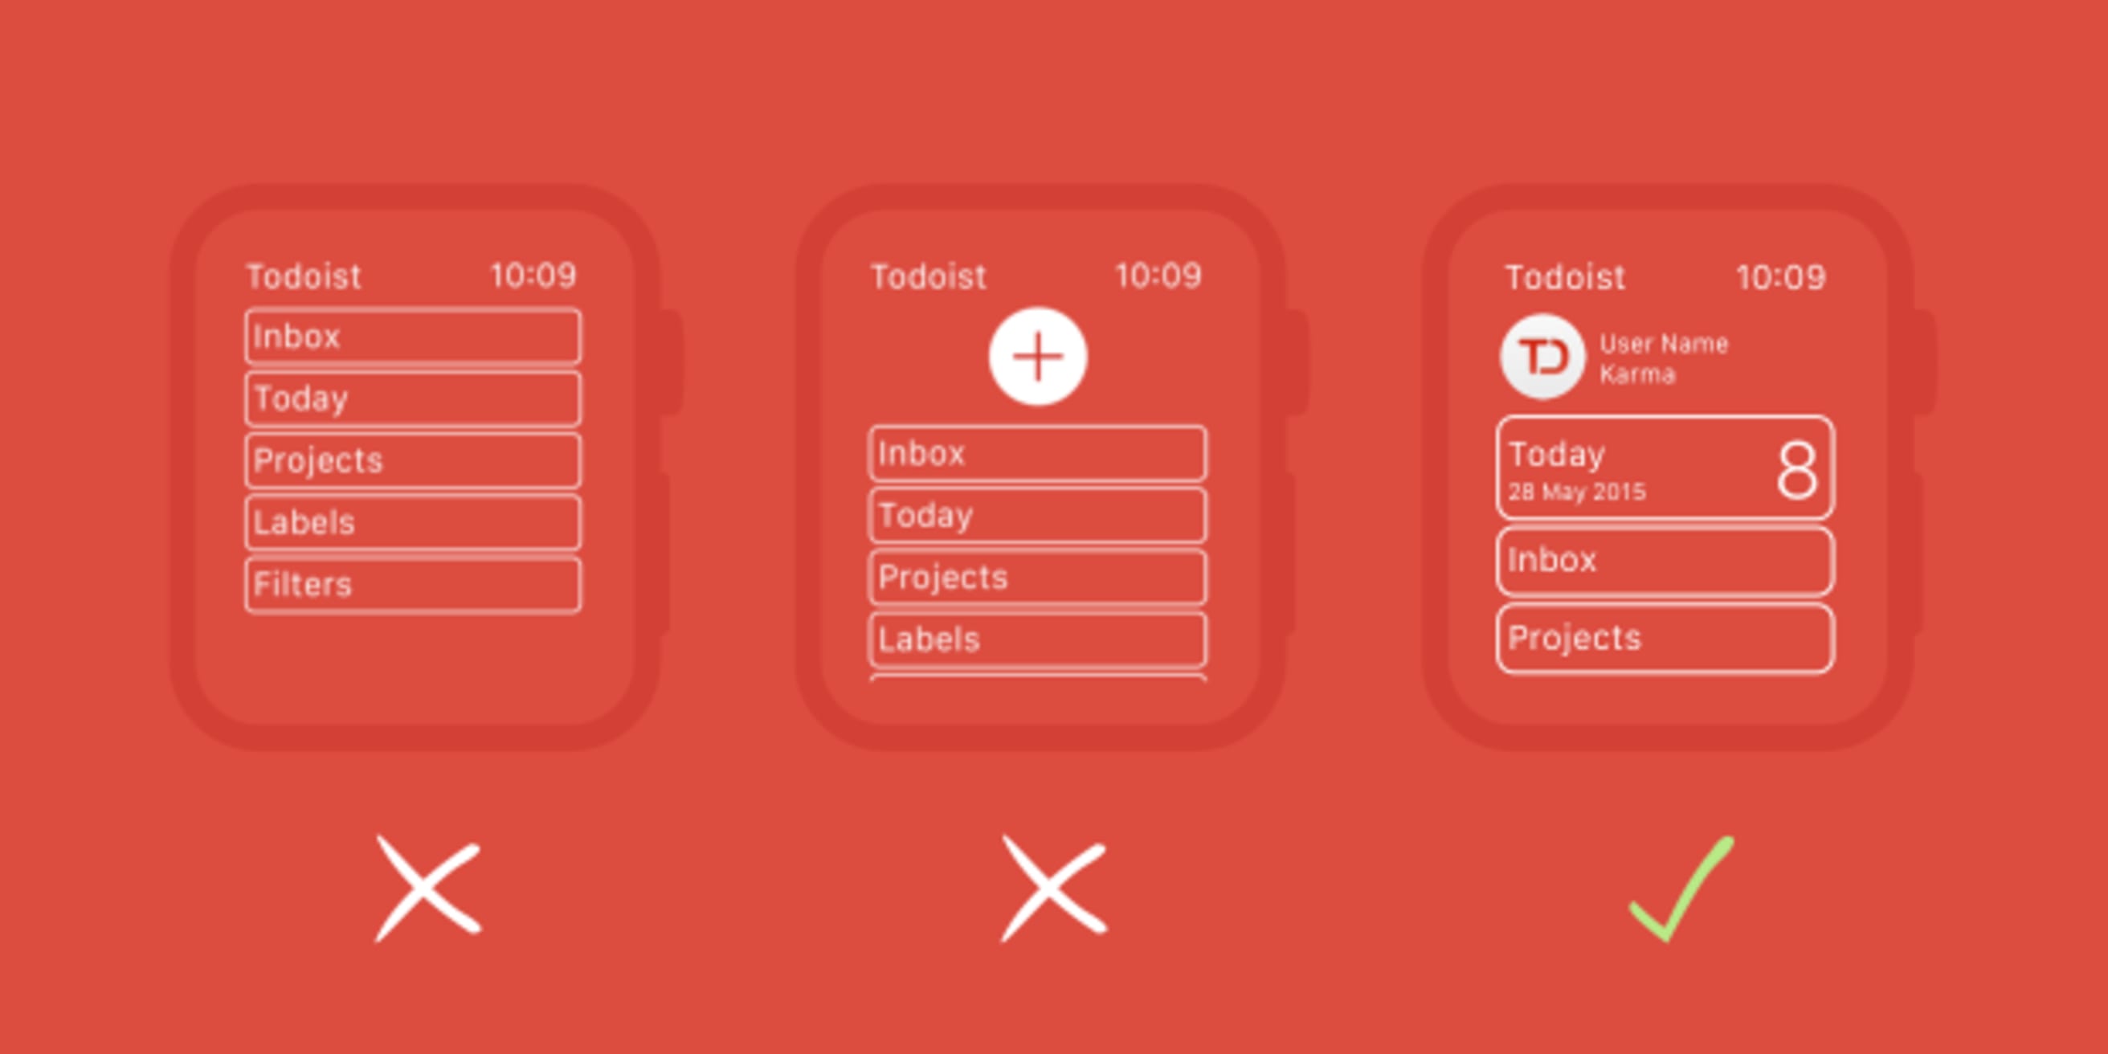Select Inbox menu item on first watch
This screenshot has width=2108, height=1054.
click(411, 347)
